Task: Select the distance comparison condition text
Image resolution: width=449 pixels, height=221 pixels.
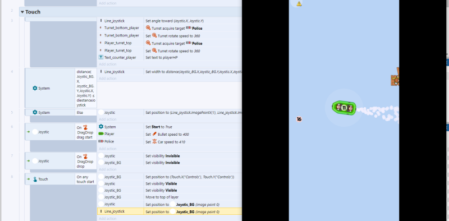Action: pos(86,88)
